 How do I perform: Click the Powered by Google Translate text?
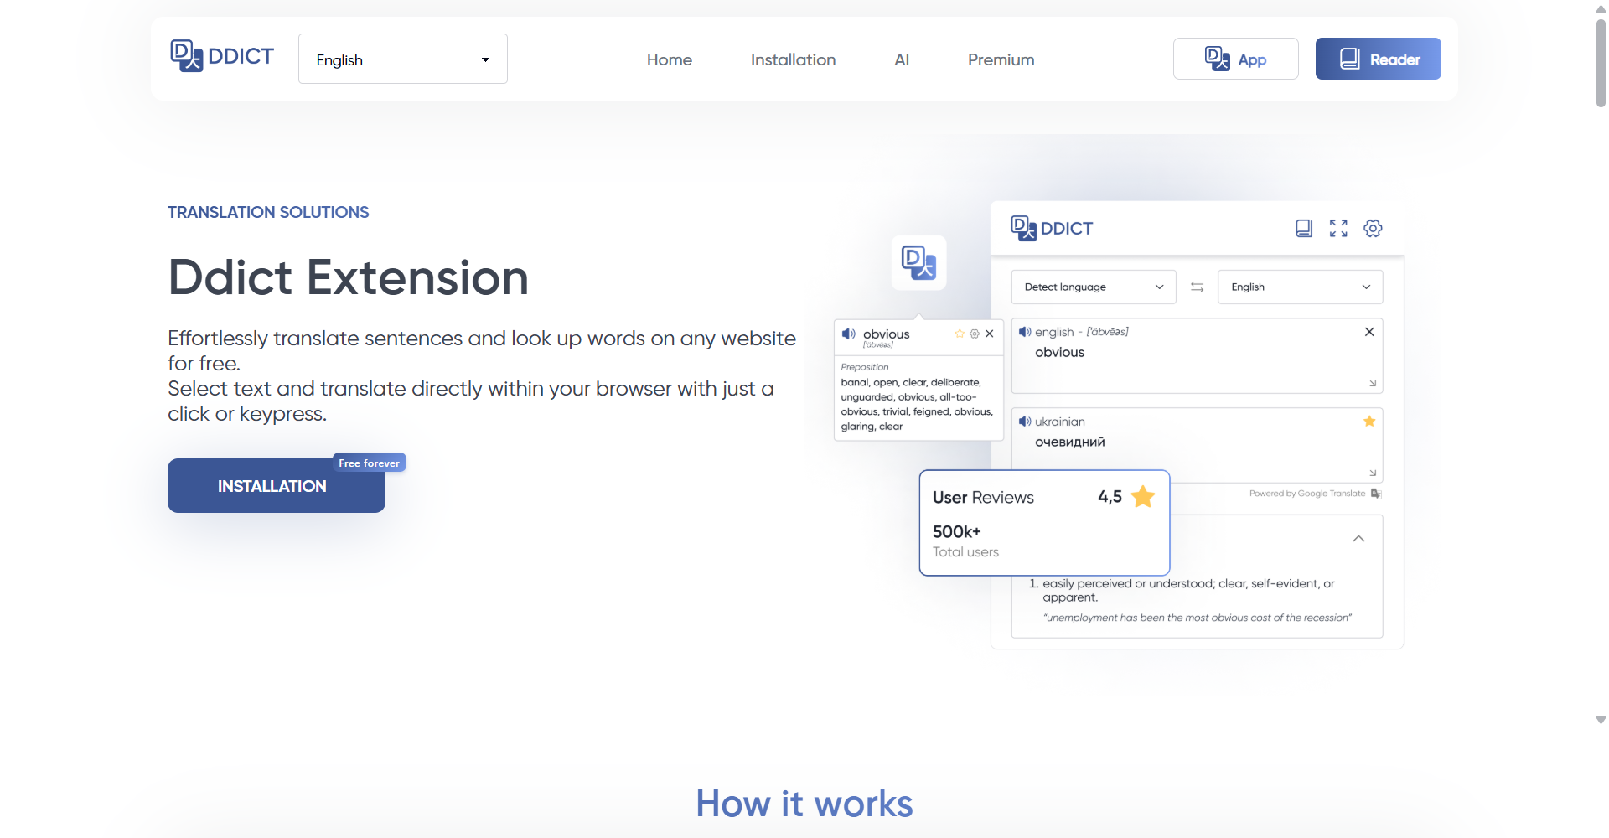1307,494
